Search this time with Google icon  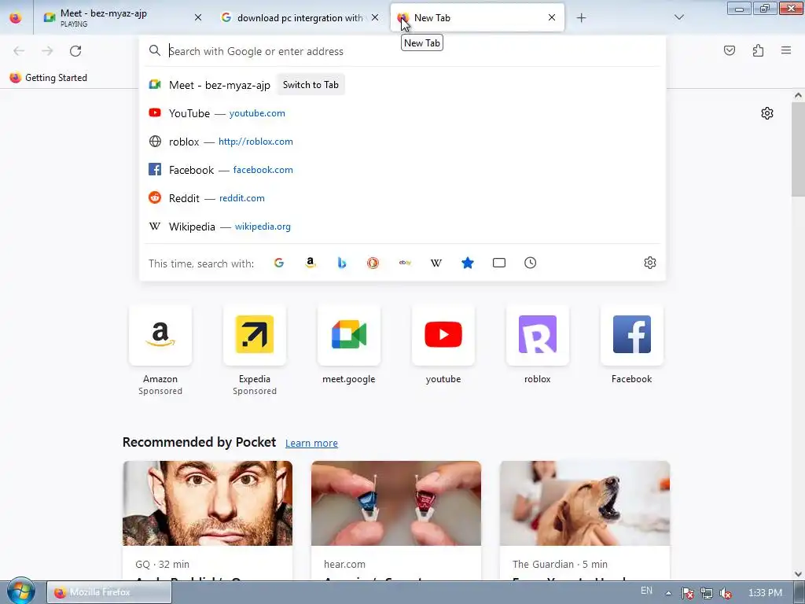[279, 263]
